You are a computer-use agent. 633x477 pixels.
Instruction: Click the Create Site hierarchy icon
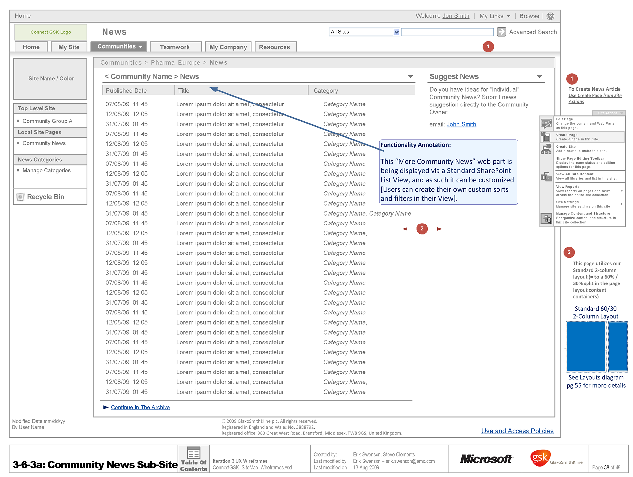click(x=546, y=149)
